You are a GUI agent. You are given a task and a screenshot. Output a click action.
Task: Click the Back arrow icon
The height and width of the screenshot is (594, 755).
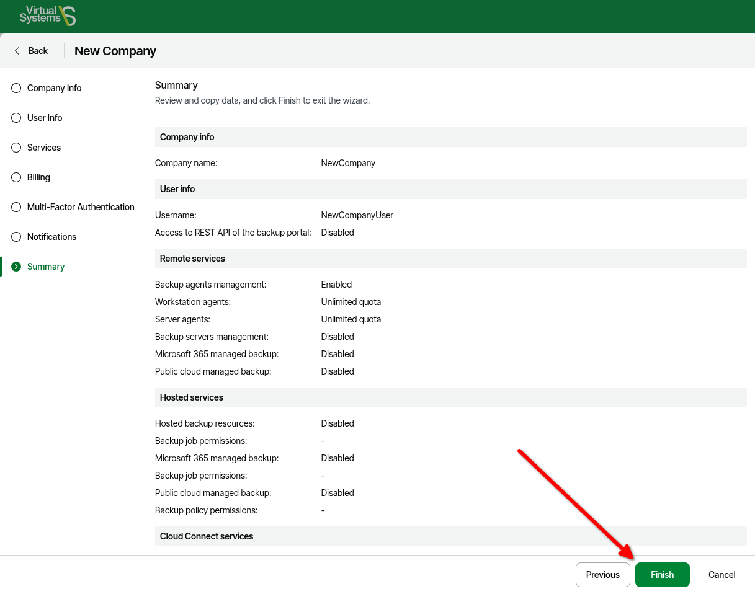tap(17, 51)
